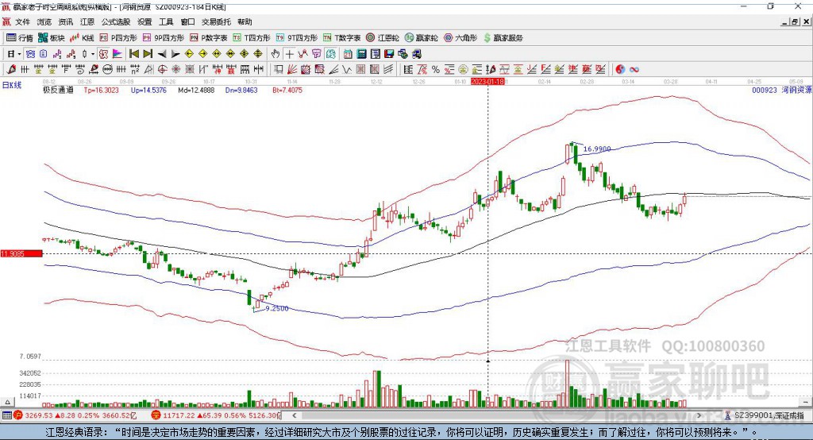813x440 pixels.
Task: Click the 深 index status entry
Action: 215,415
